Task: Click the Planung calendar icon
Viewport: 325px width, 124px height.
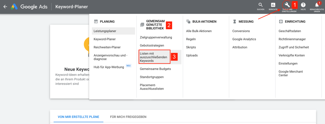Action: 96,21
